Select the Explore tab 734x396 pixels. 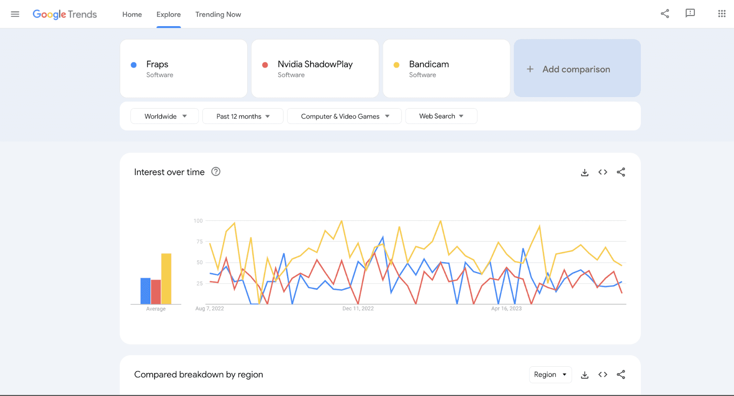(169, 14)
